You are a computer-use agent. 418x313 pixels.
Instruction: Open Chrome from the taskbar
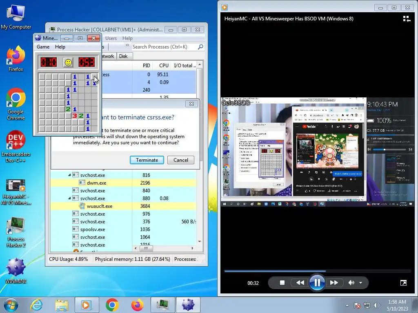[112, 305]
